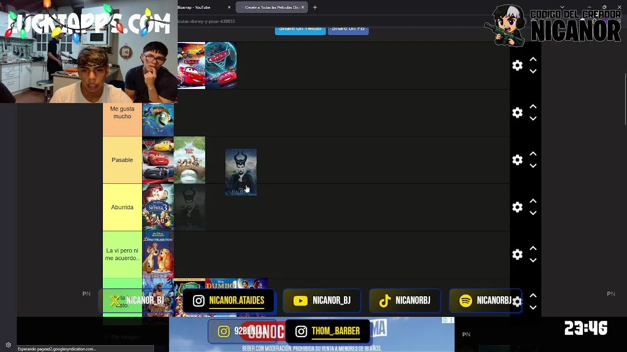The image size is (627, 352).
Task: Open settings gear for 'La vi pero ni me acuerdo' row
Action: (x=517, y=255)
